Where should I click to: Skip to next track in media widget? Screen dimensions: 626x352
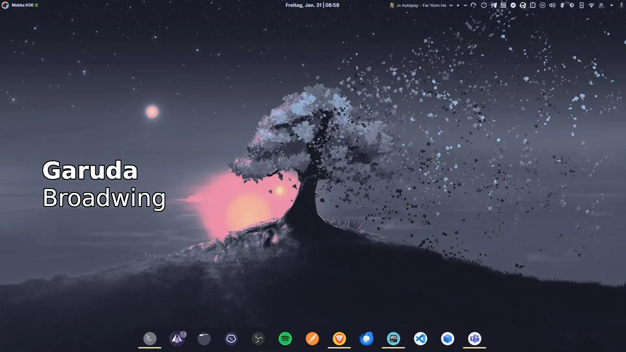[x=465, y=5]
